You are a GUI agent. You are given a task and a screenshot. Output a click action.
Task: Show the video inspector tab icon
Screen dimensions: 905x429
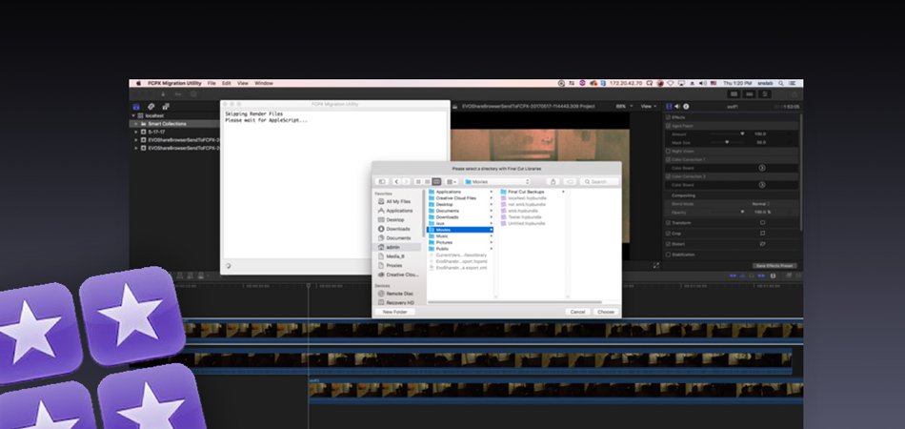669,106
